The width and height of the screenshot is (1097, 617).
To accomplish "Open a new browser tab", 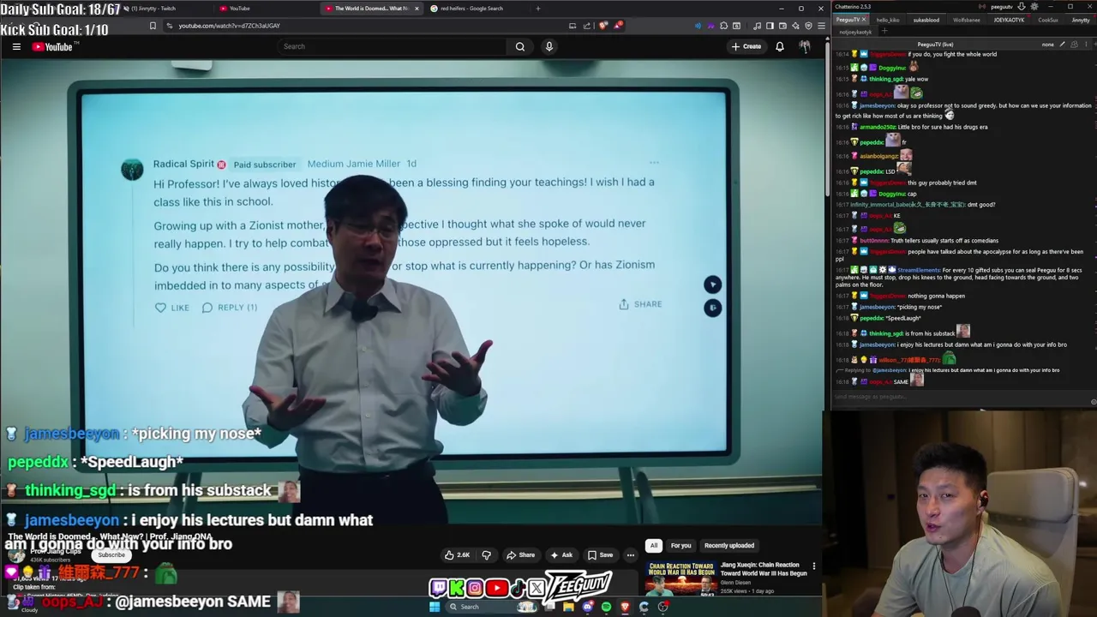I will 538,9.
